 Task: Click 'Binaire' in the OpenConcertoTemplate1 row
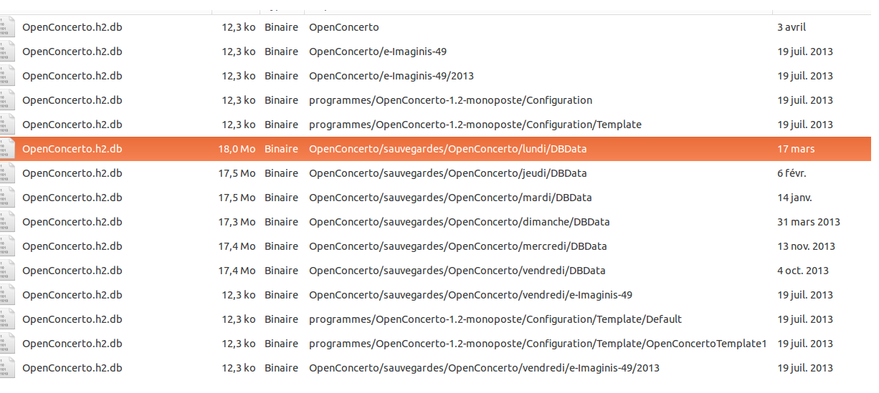[x=281, y=344]
